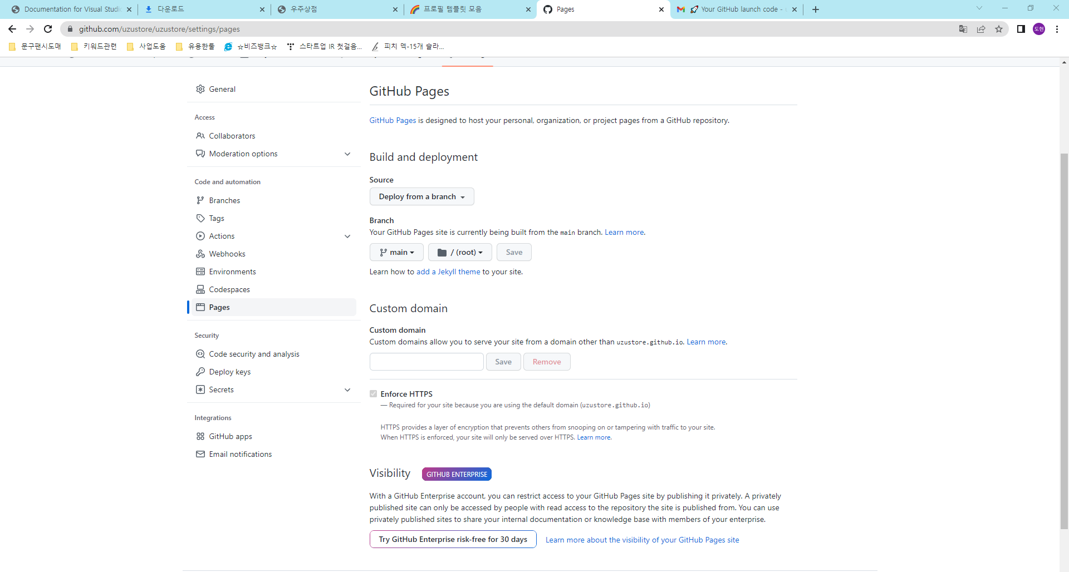The width and height of the screenshot is (1069, 572).
Task: Click the site lock icon in address bar
Action: [70, 29]
